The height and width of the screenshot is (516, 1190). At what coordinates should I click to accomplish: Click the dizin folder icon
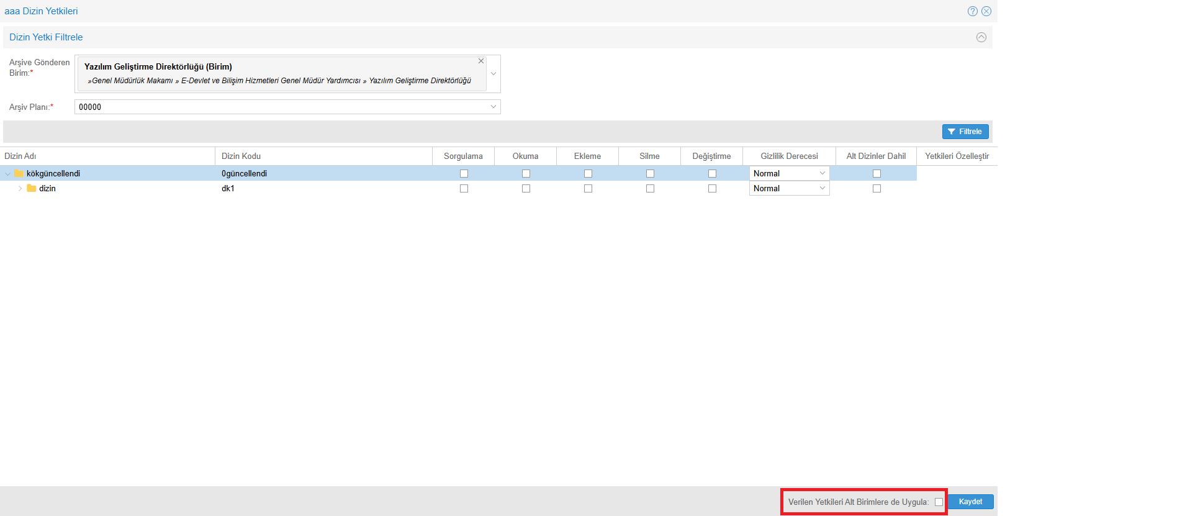31,188
